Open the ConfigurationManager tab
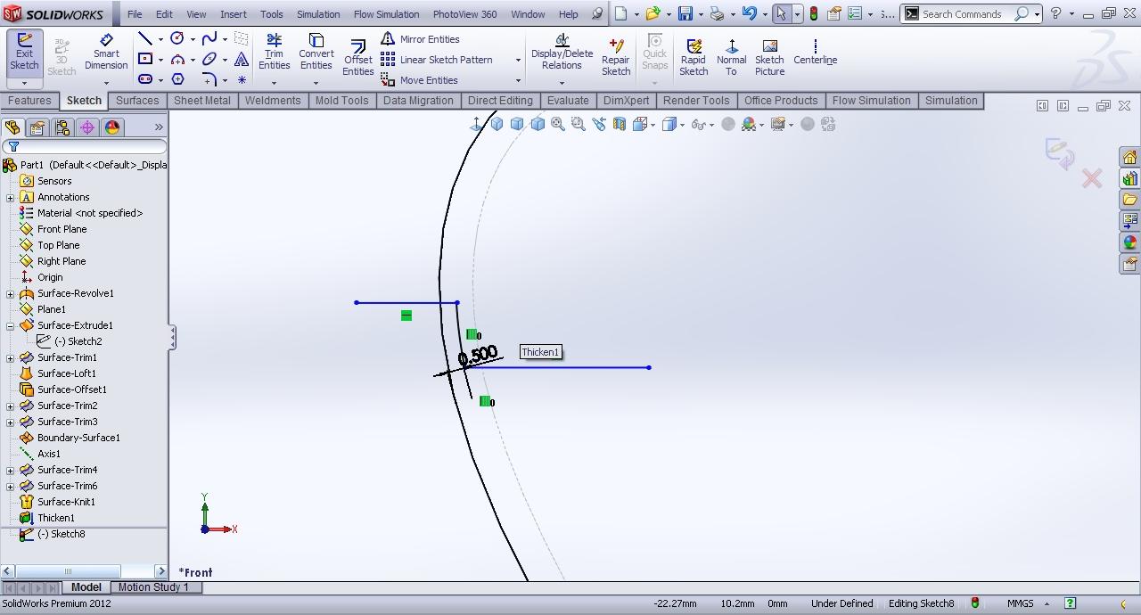This screenshot has height=615, width=1141. [x=62, y=127]
